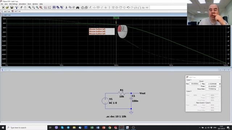Click the Cursor 1 Phase value field
Viewport: 232px width, 130px height.
point(212,86)
